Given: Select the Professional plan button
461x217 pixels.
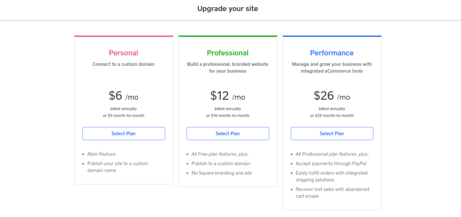Looking at the screenshot, I should [227, 134].
